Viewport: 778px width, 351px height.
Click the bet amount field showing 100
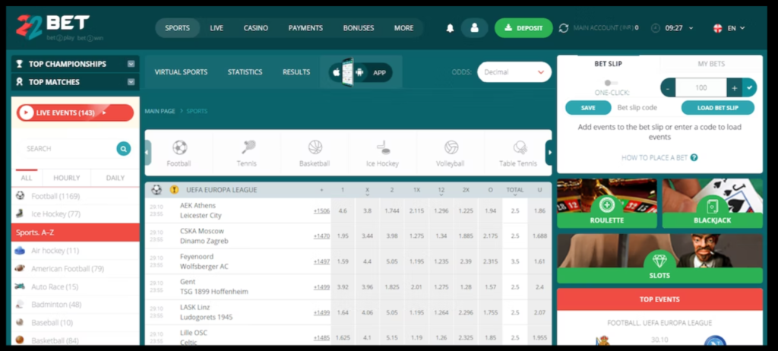(x=701, y=88)
